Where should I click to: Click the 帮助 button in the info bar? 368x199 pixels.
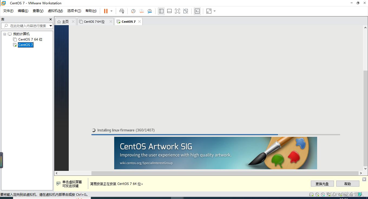click(348, 184)
